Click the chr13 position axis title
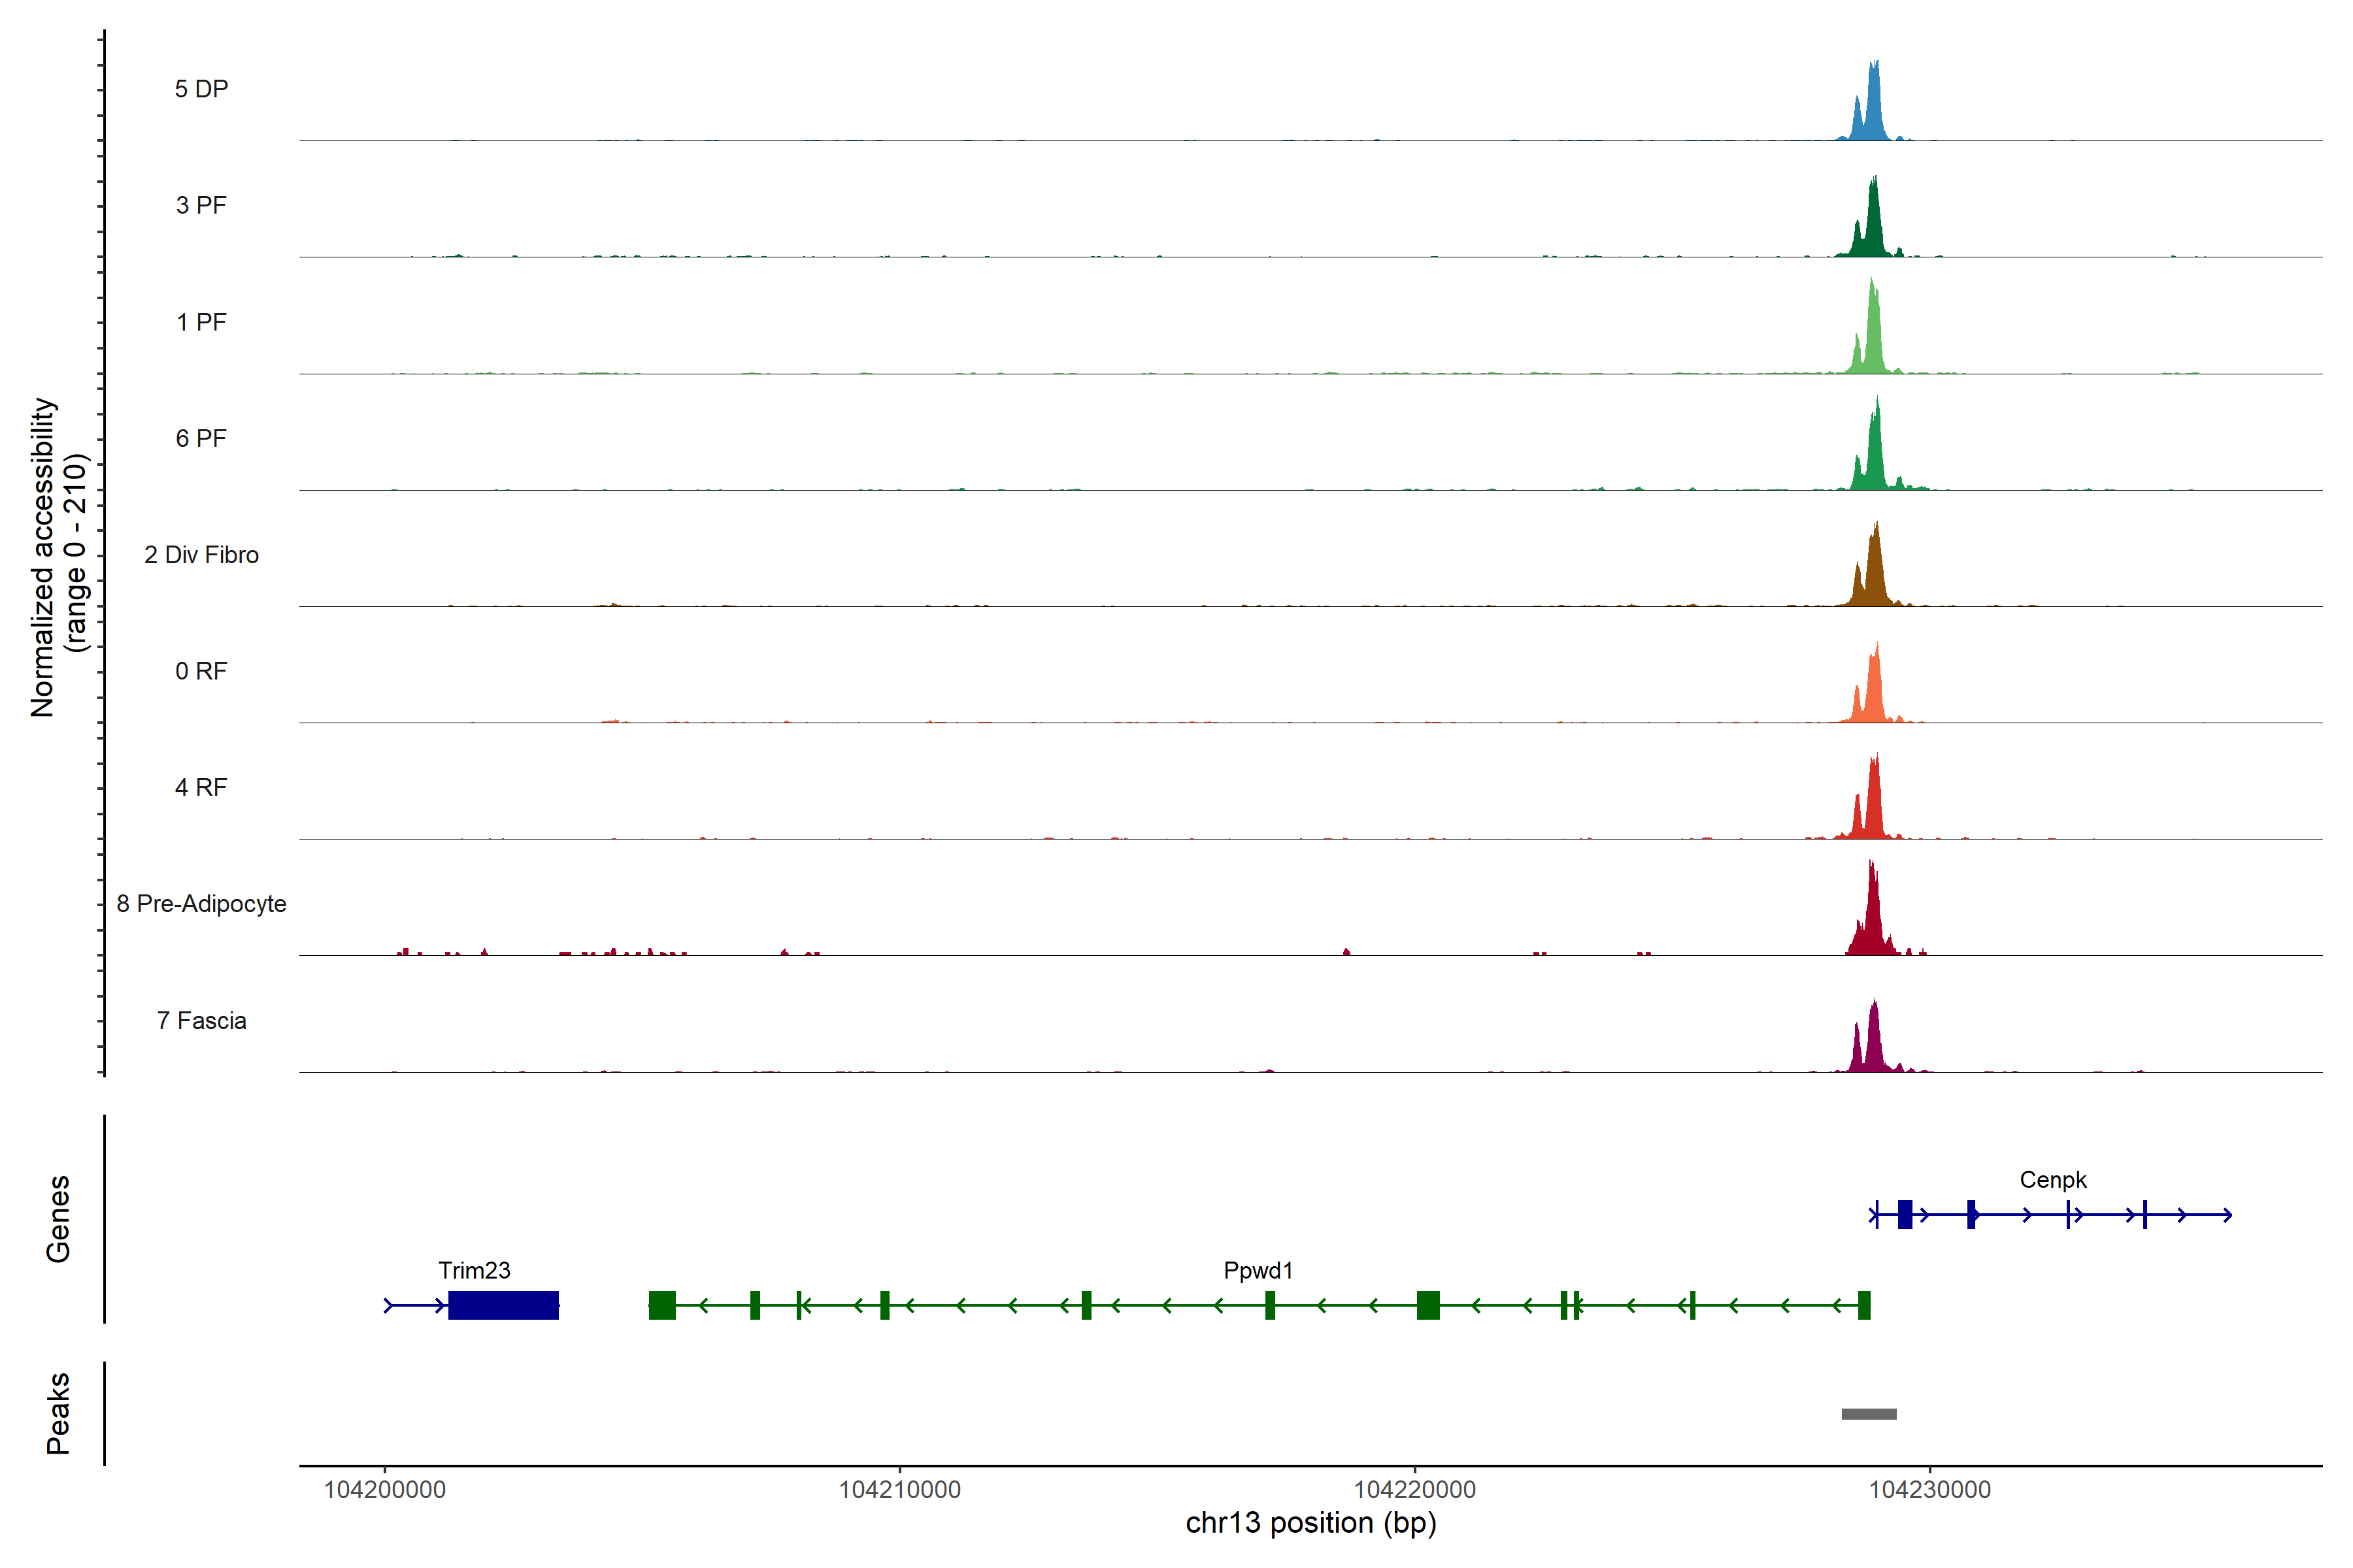Viewport: 2353px width, 1568px height. point(1310,1523)
